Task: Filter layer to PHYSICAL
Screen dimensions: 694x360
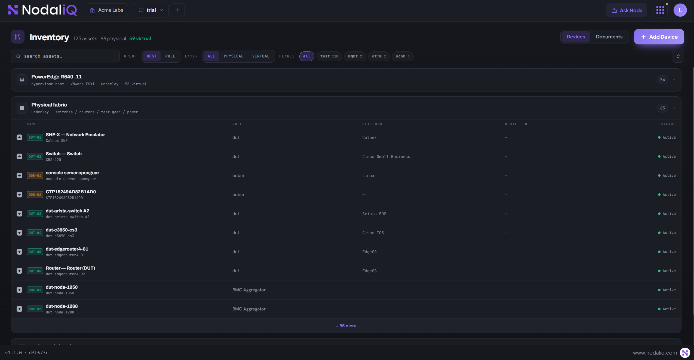Action: point(234,56)
